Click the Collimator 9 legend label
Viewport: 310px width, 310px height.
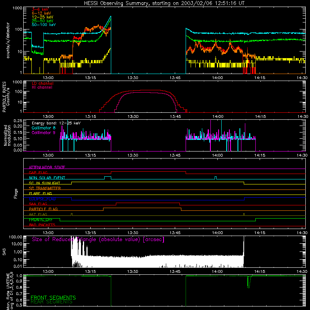[x=43, y=133]
